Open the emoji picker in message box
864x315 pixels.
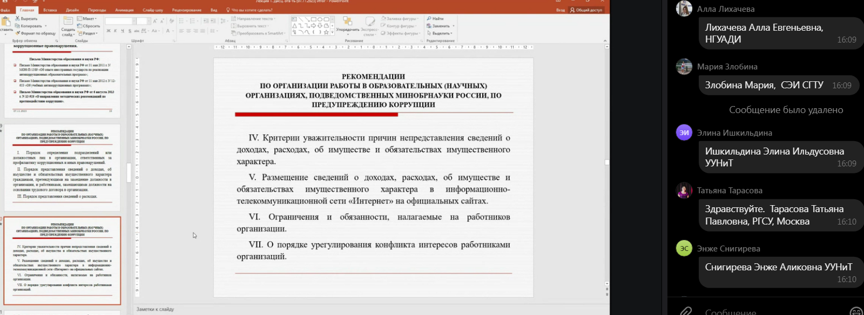point(856,311)
